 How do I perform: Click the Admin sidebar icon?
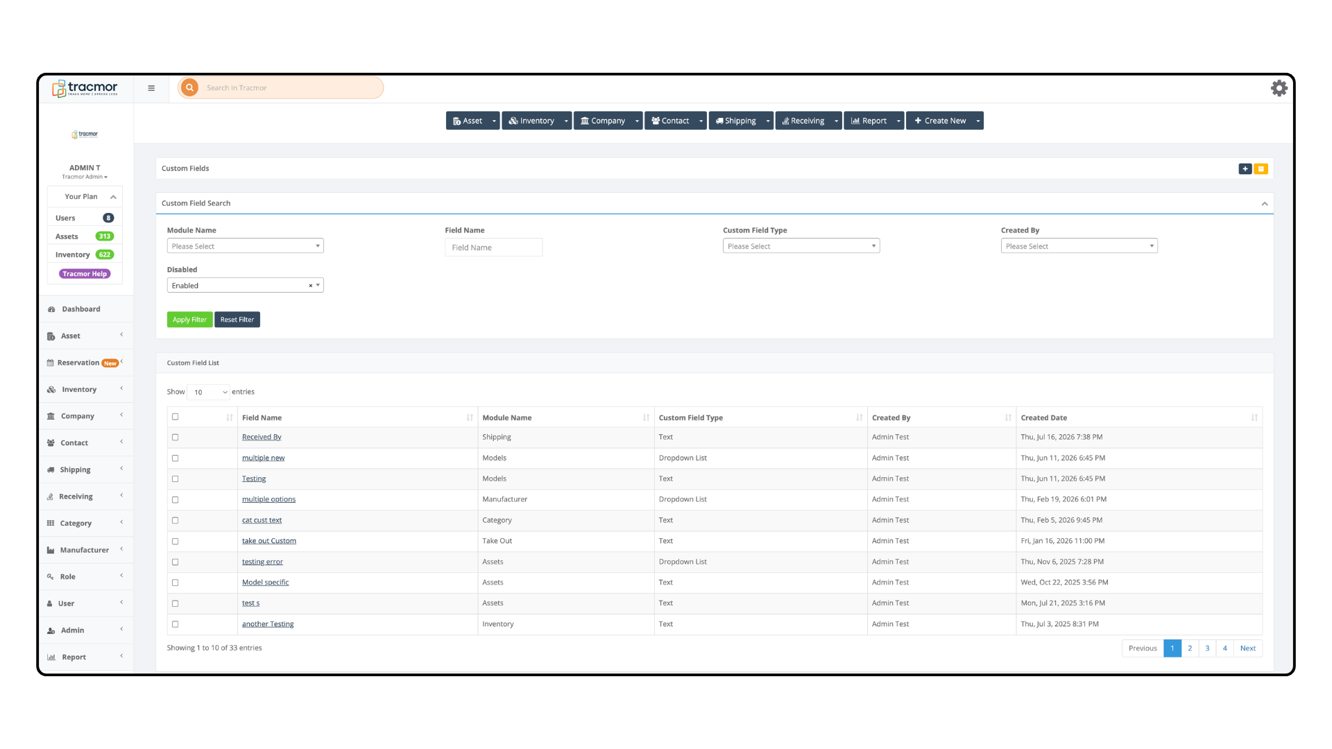51,630
